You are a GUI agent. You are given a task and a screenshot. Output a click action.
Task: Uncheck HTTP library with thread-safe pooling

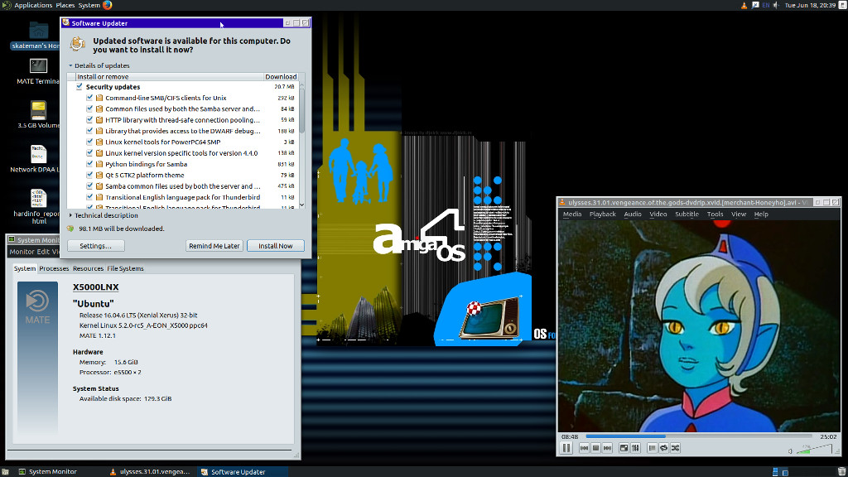click(x=89, y=120)
